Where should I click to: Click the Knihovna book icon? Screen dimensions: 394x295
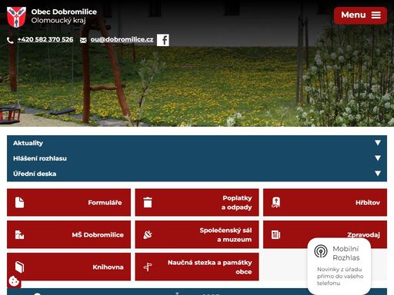19,267
